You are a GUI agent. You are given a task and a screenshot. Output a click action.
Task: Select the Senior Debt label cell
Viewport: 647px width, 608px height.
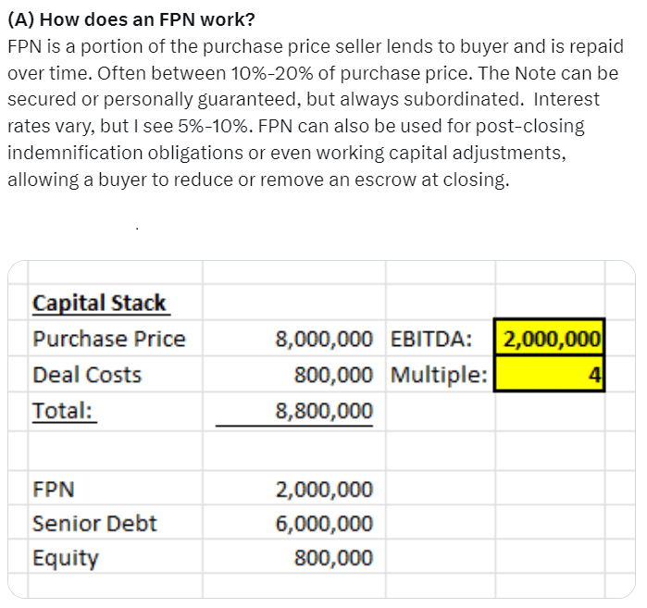[115, 522]
